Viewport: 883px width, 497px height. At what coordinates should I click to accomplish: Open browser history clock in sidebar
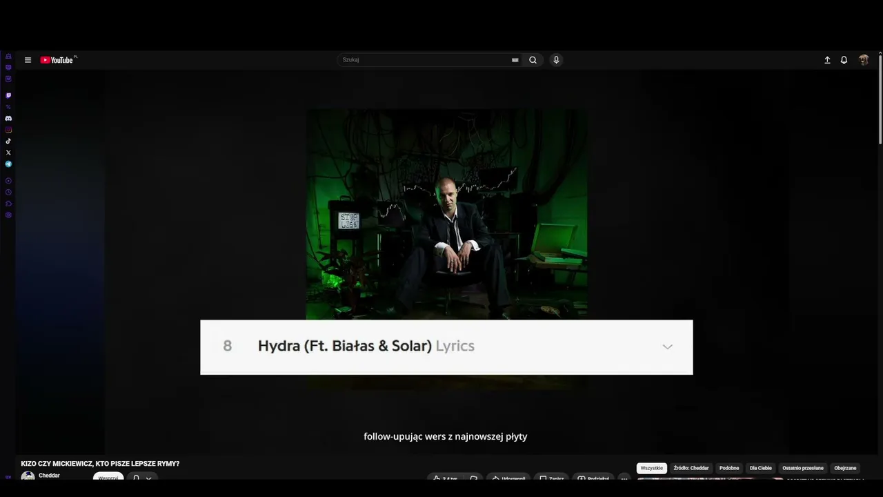pos(8,193)
